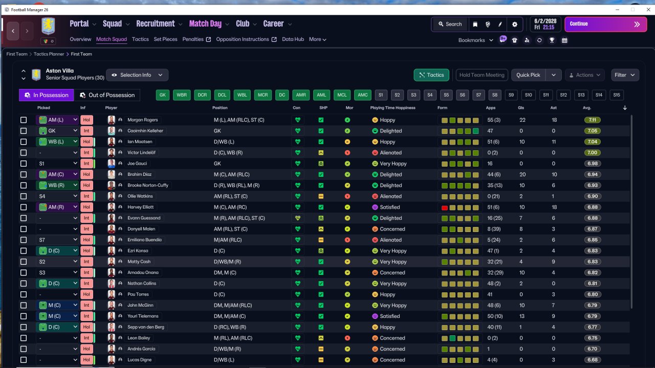Screen dimensions: 655x368
Task: Switch to the Set Pieces sub-tab
Action: (x=166, y=39)
